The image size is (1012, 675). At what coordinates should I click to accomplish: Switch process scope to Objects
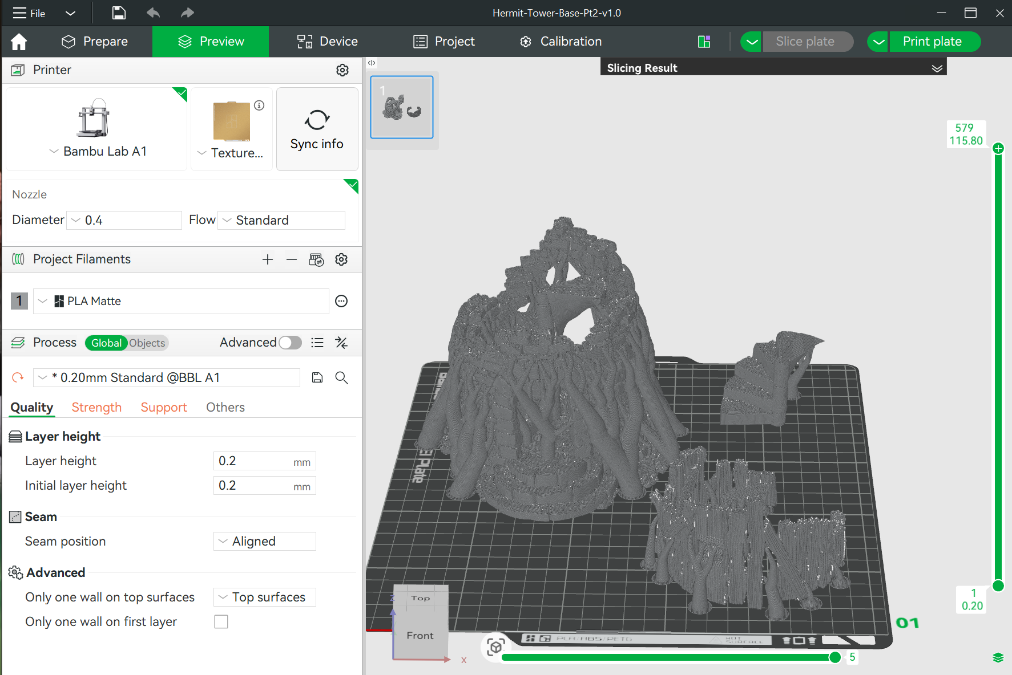[x=147, y=343]
